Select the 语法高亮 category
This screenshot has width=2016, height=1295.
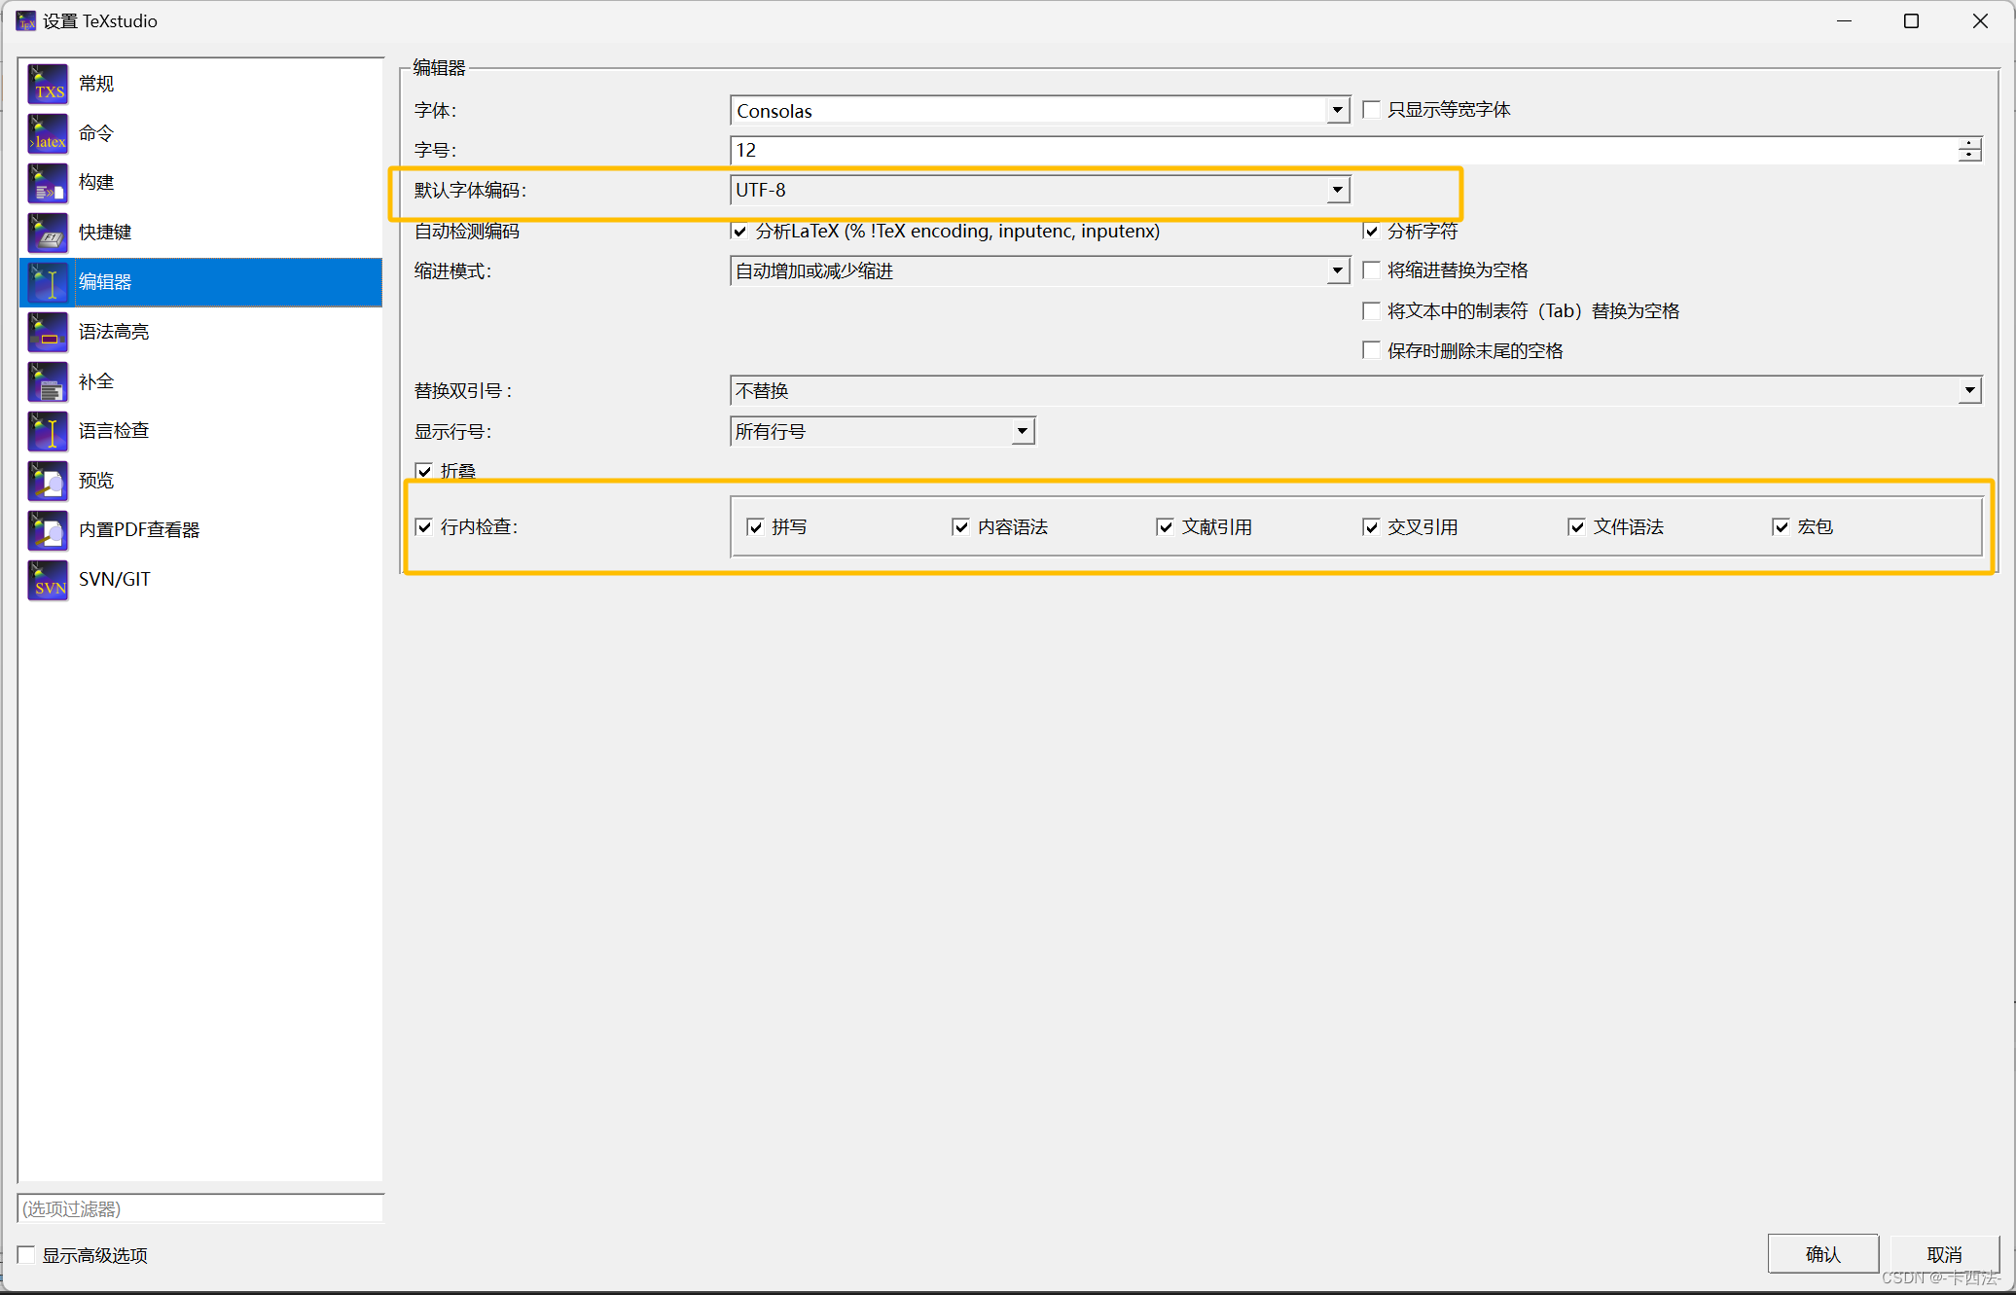(200, 332)
